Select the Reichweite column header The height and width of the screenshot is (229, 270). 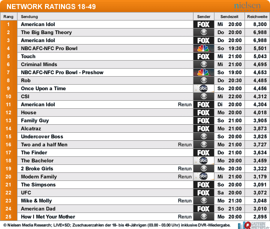click(x=257, y=17)
